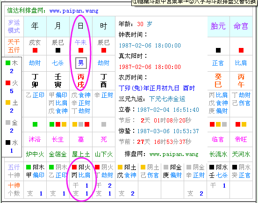Image resolution: width=258 pixels, height=203 pixels.
Task: Click the 炉中火 nayin label
Action: point(35,154)
